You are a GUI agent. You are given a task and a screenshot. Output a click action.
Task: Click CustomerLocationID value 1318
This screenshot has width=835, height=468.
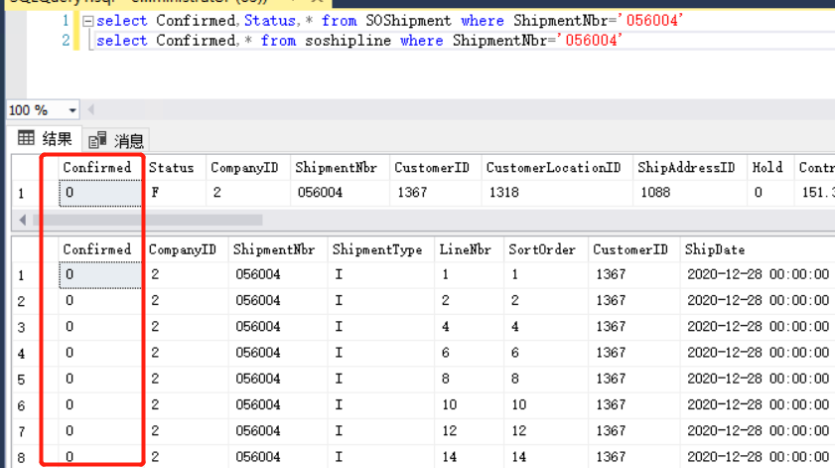pyautogui.click(x=503, y=193)
